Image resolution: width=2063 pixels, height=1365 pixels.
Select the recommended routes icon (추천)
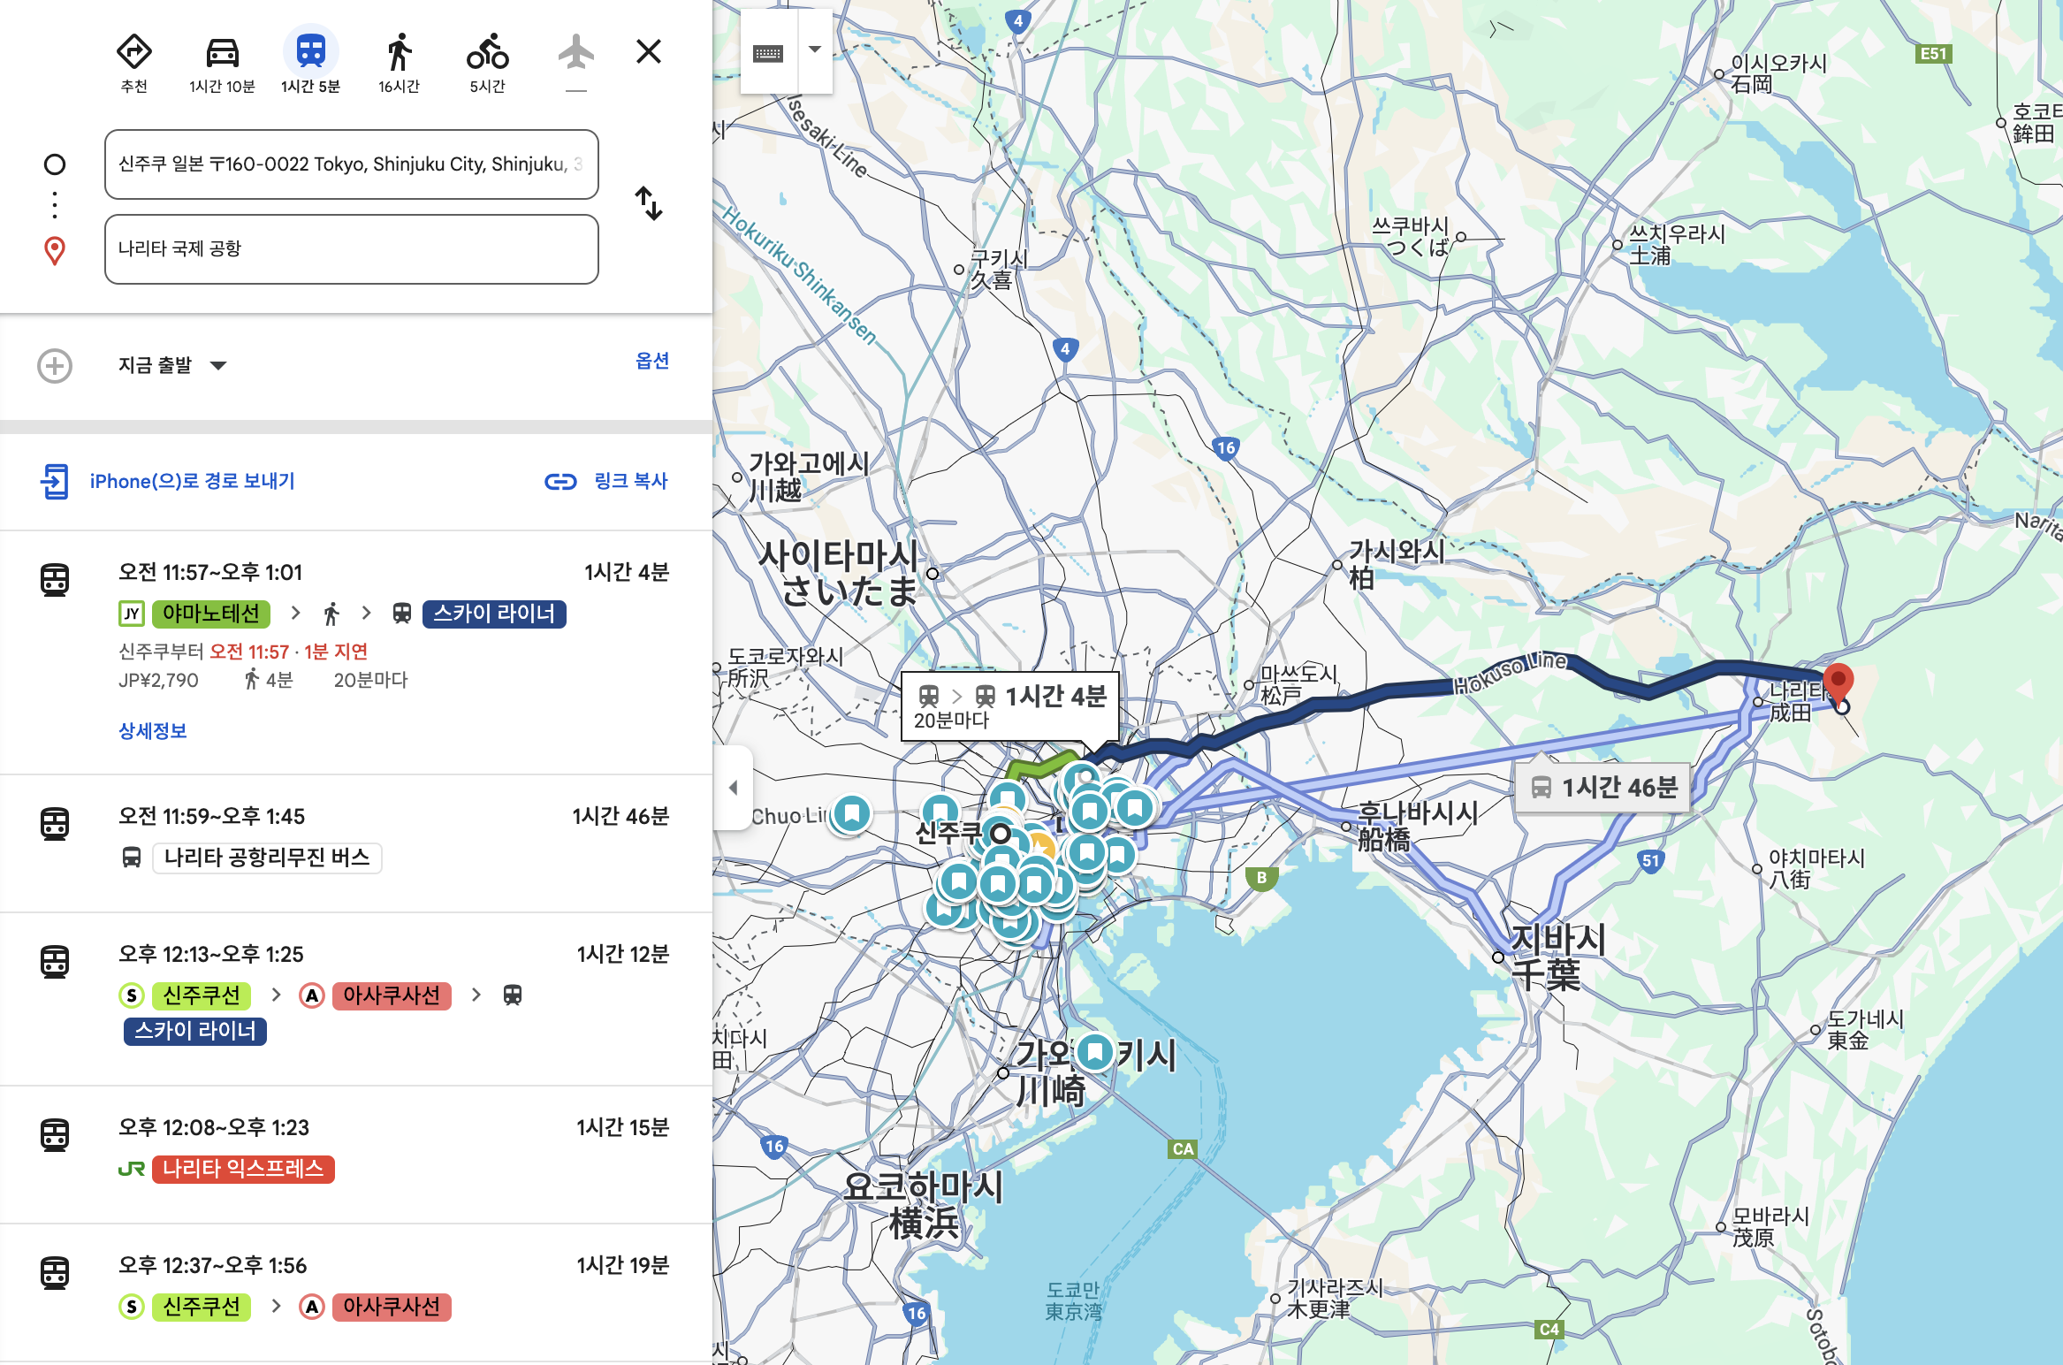(133, 53)
